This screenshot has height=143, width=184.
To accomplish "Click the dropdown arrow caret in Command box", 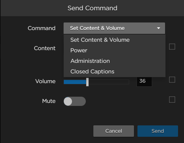I will (x=159, y=28).
